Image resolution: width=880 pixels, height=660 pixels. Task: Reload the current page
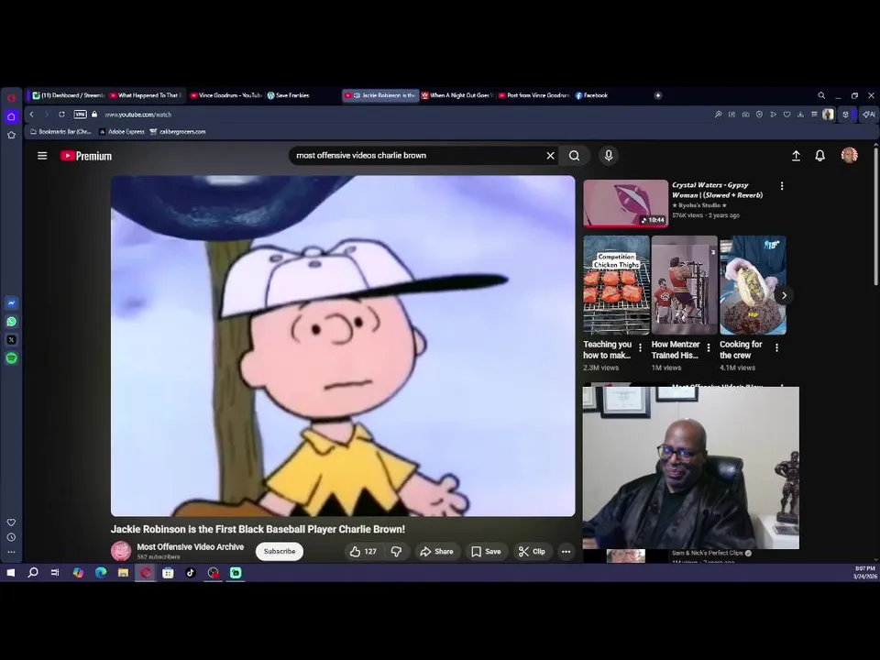click(x=61, y=115)
